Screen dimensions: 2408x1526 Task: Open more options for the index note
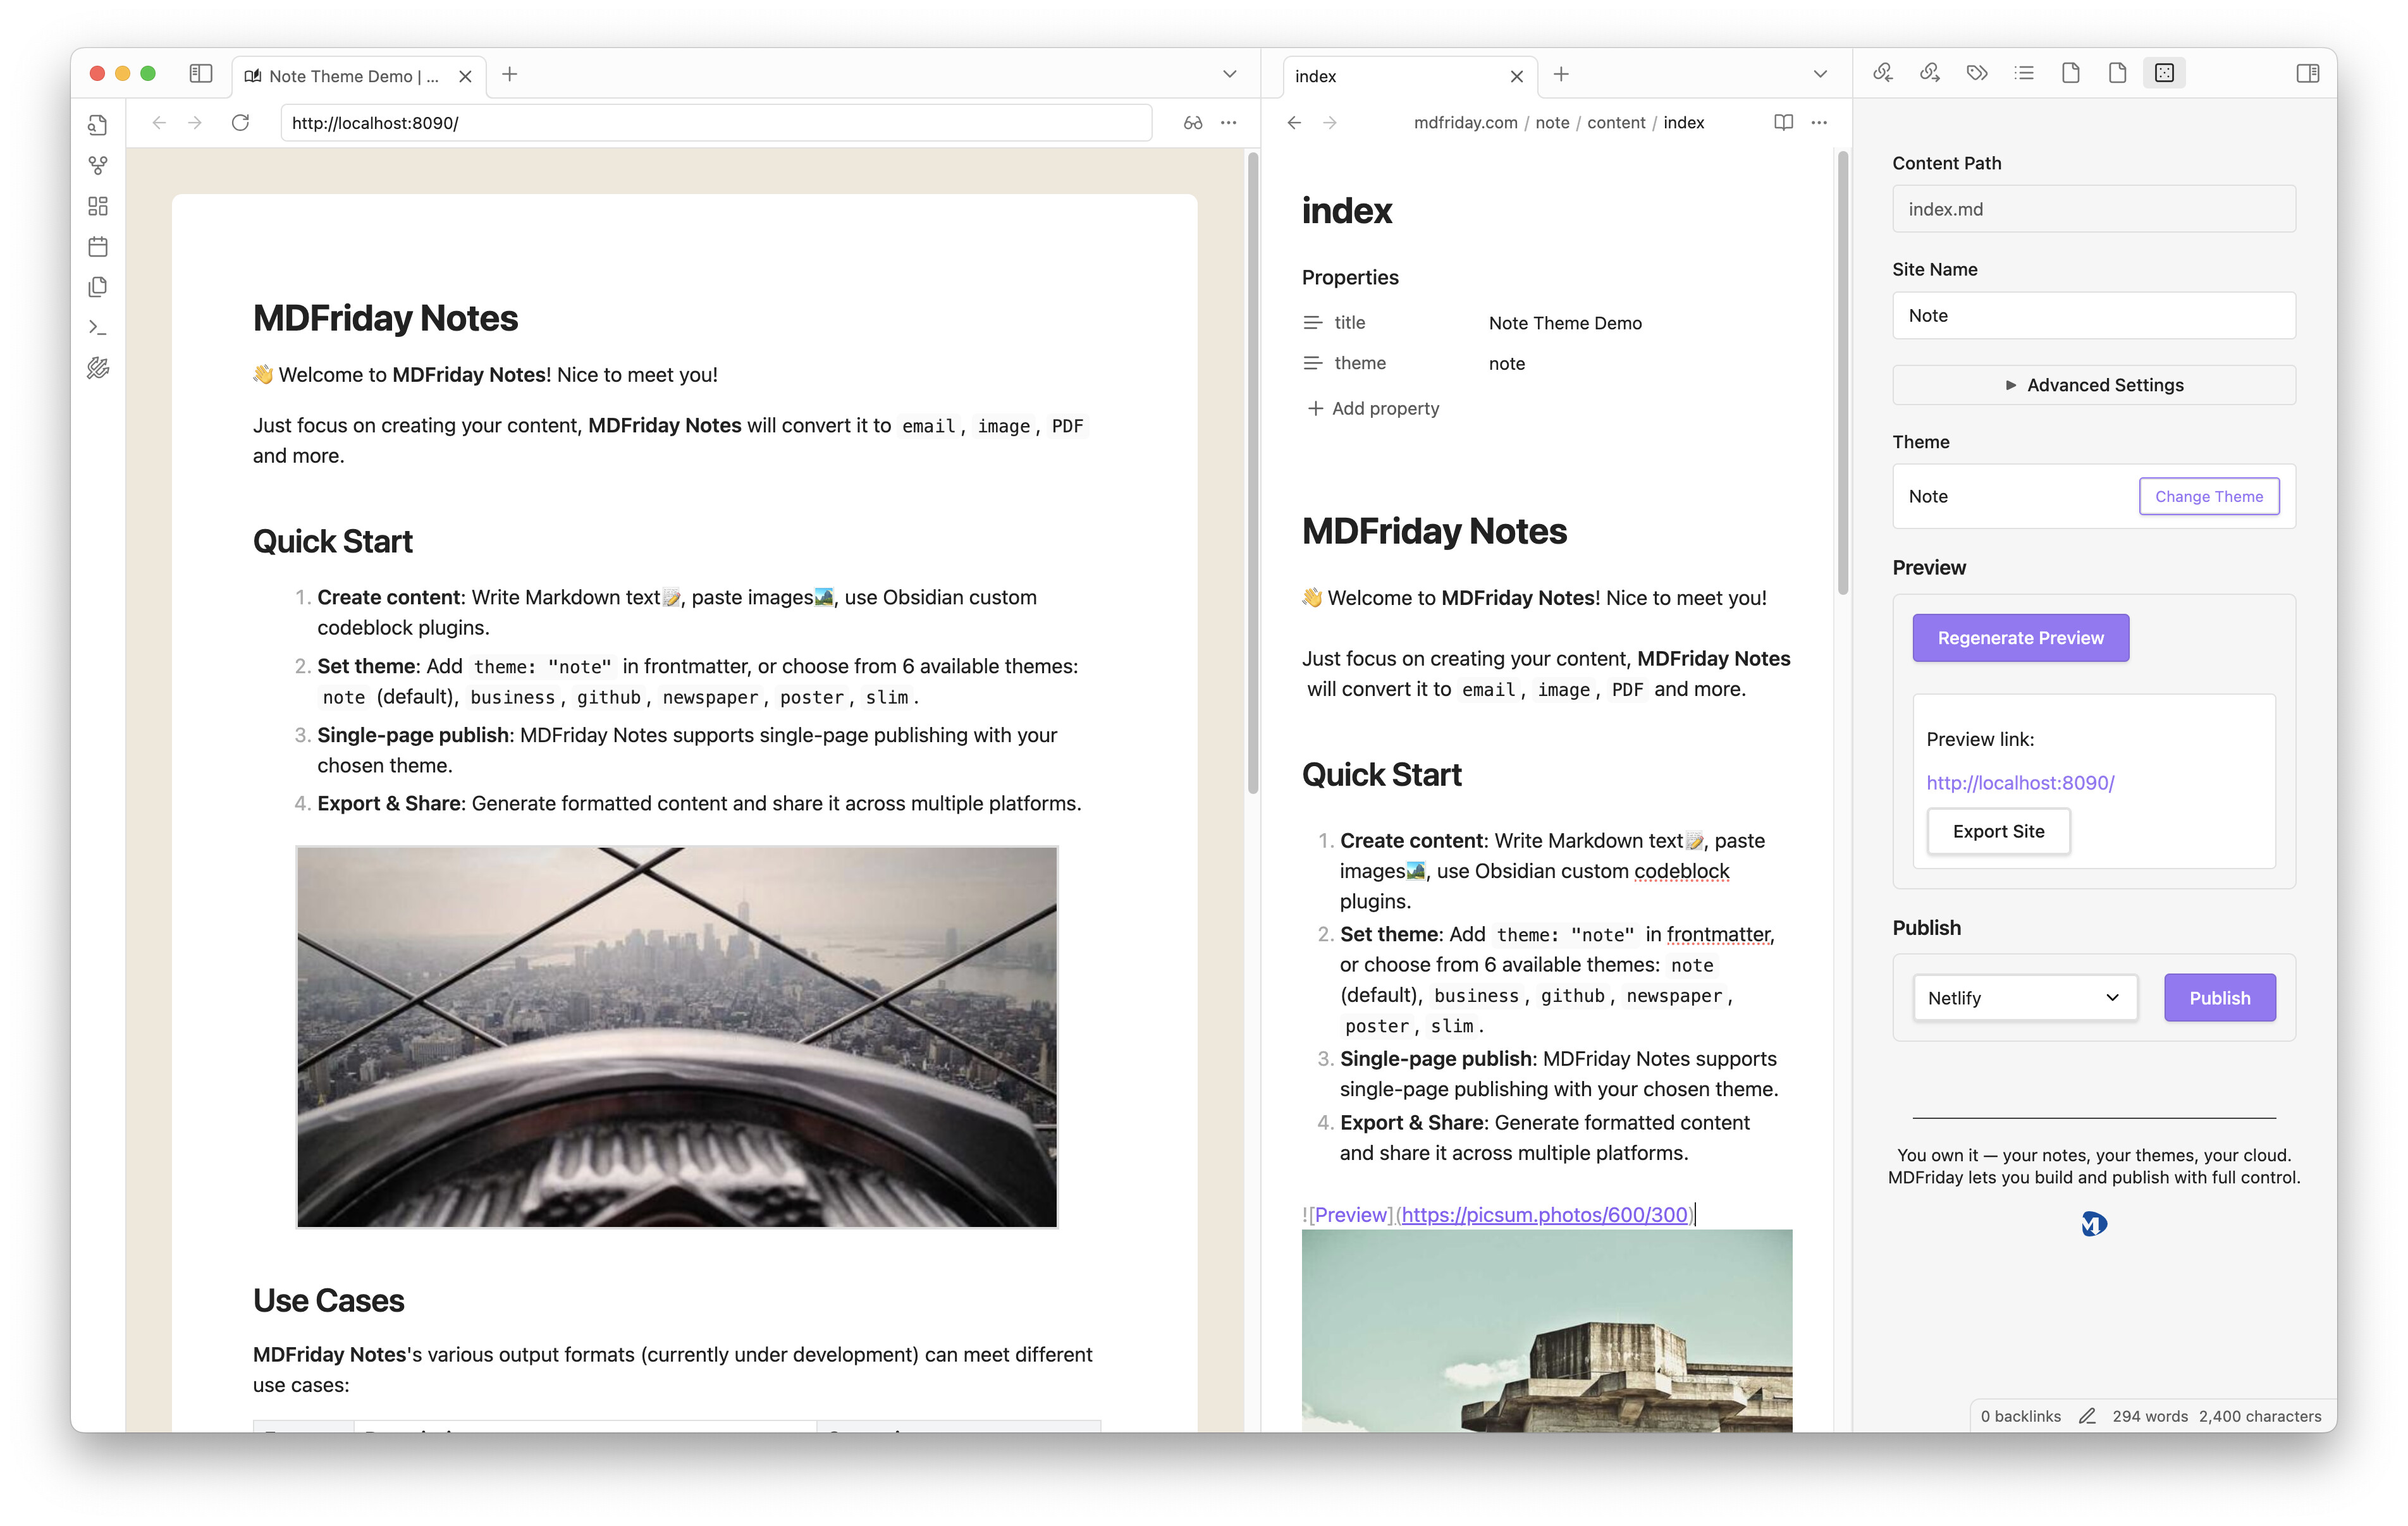pyautogui.click(x=1819, y=122)
